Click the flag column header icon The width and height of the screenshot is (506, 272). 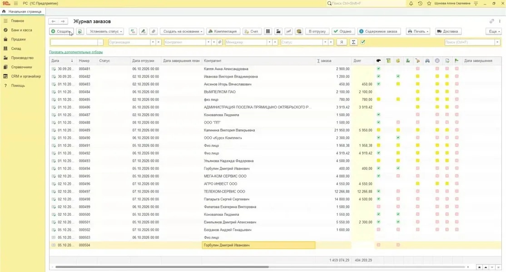[x=456, y=60]
